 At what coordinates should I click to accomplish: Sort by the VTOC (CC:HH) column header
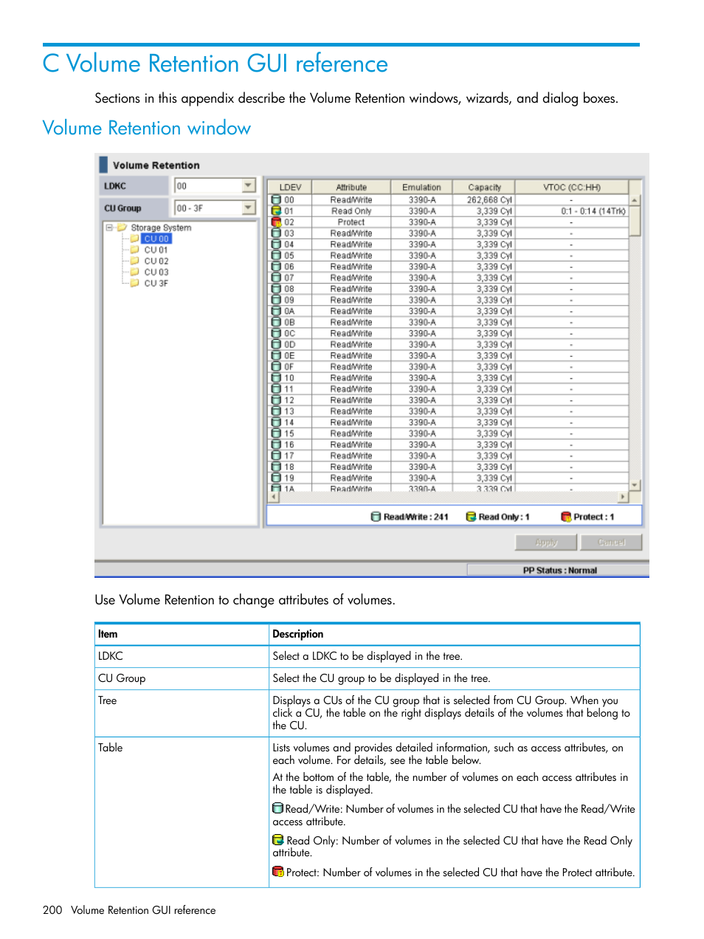pyautogui.click(x=572, y=187)
